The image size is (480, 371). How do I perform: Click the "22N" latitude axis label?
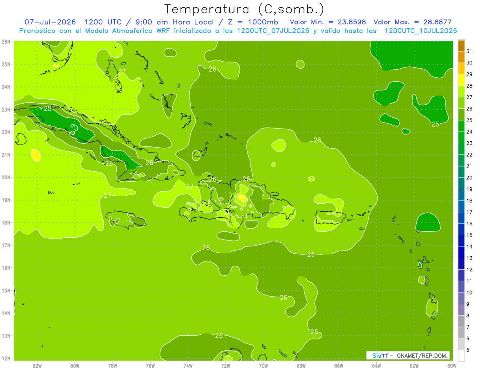(6, 132)
